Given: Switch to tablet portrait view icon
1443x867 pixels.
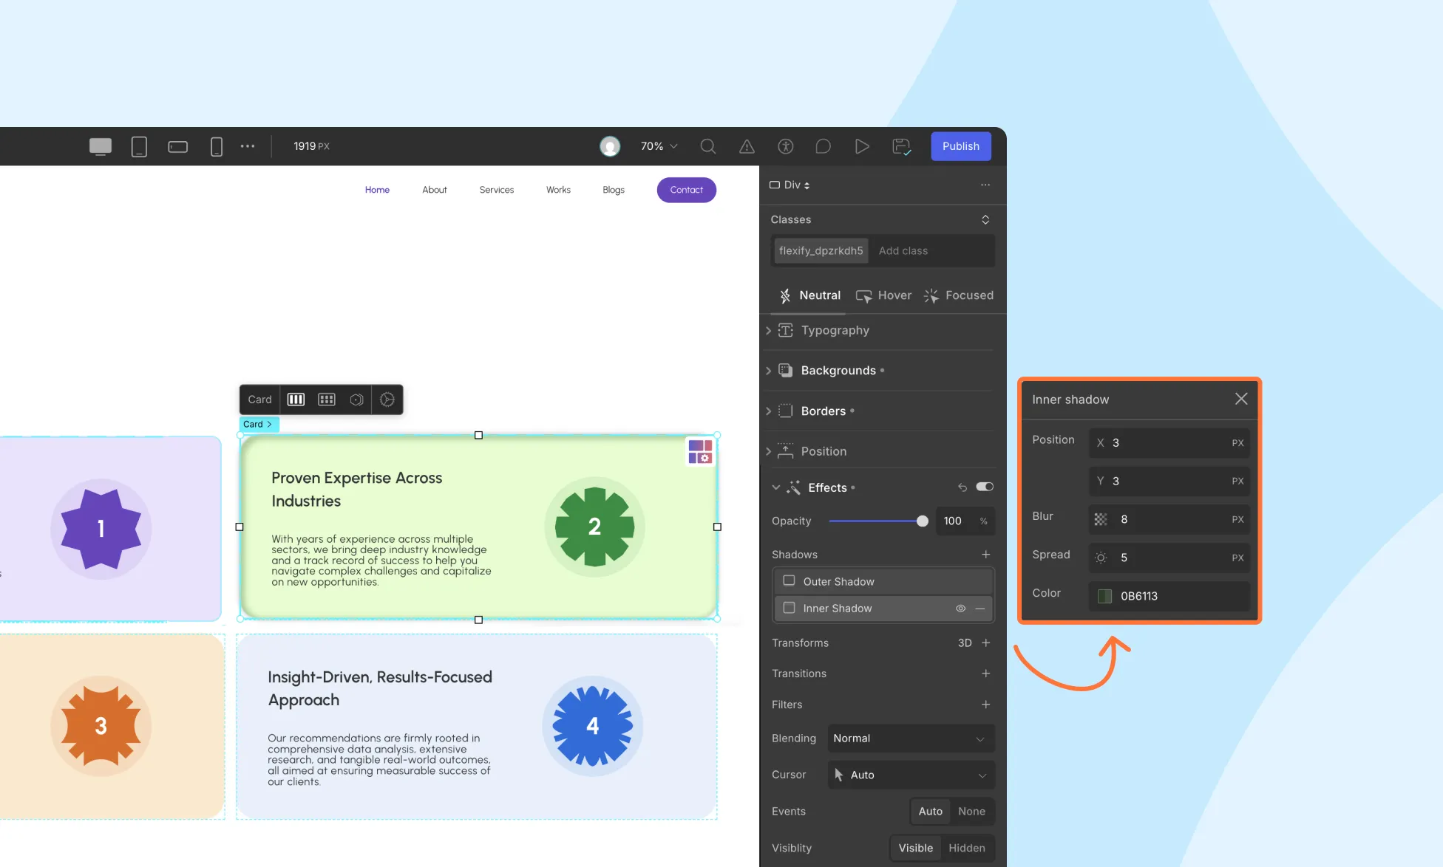Looking at the screenshot, I should 139,146.
